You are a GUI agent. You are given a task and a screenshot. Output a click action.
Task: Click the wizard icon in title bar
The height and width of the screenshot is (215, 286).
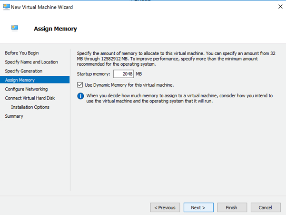pos(6,7)
